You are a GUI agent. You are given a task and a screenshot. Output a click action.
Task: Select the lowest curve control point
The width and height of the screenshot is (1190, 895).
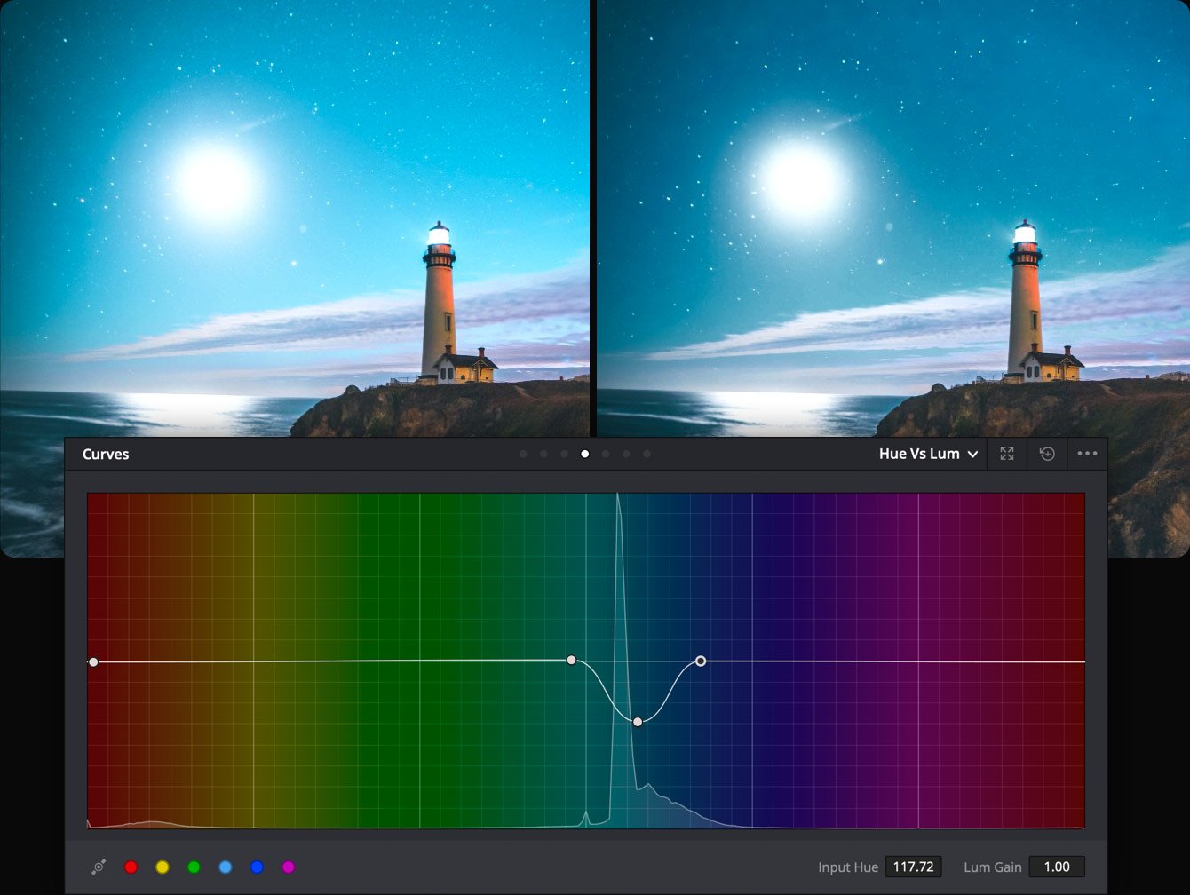638,722
